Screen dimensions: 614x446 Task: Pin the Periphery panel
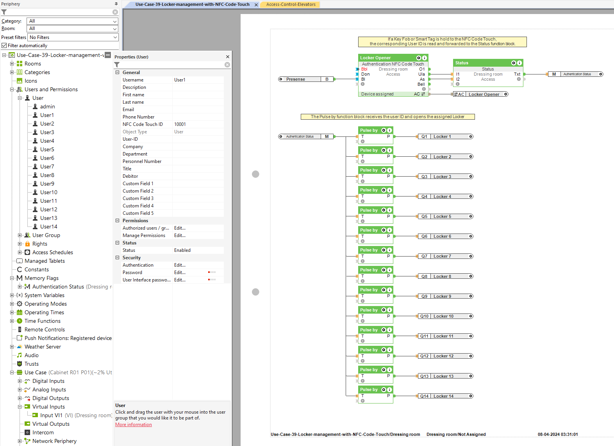116,4
